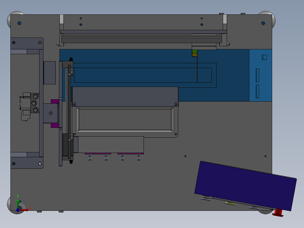
Task: Select the thin vertical rod below the green block
Action: click(197, 69)
